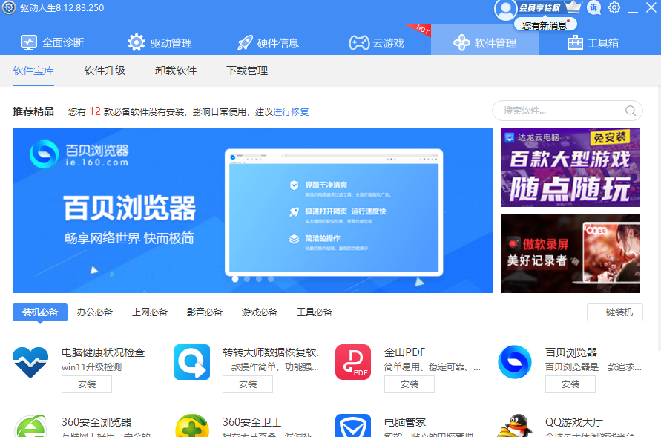Click 会员享特权 member privileges text

tap(539, 8)
